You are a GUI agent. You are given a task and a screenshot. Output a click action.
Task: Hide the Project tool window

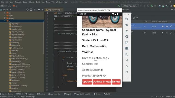click(42, 10)
